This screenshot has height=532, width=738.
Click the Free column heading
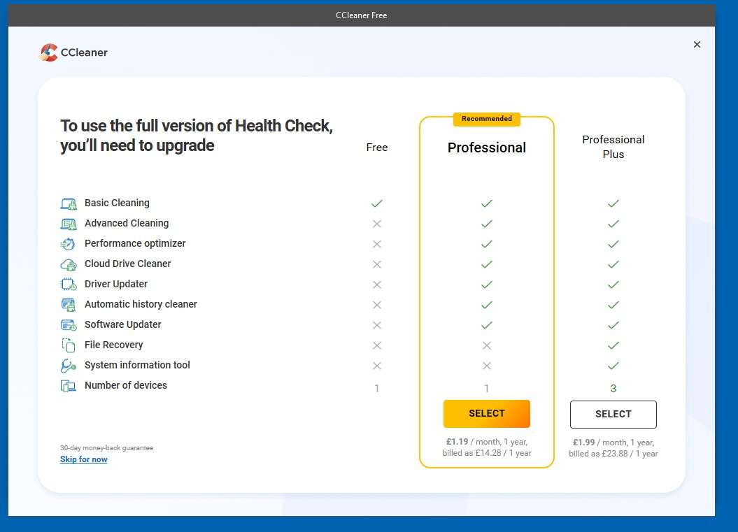[376, 148]
